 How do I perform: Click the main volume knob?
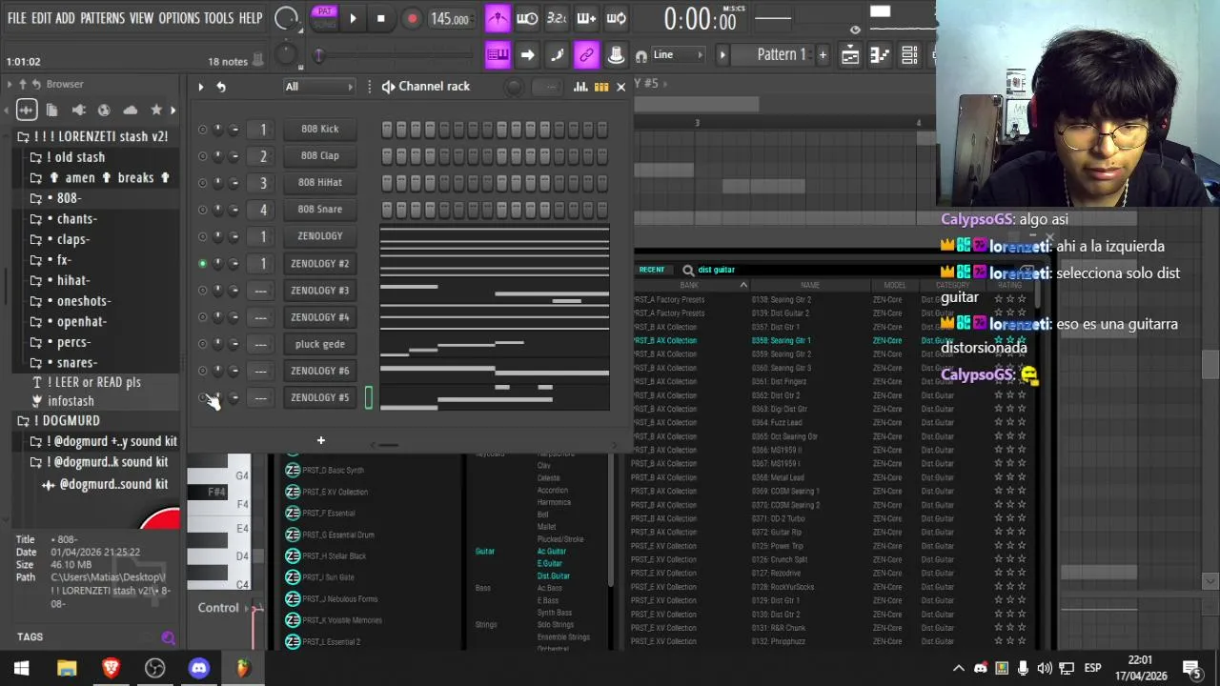pyautogui.click(x=285, y=18)
